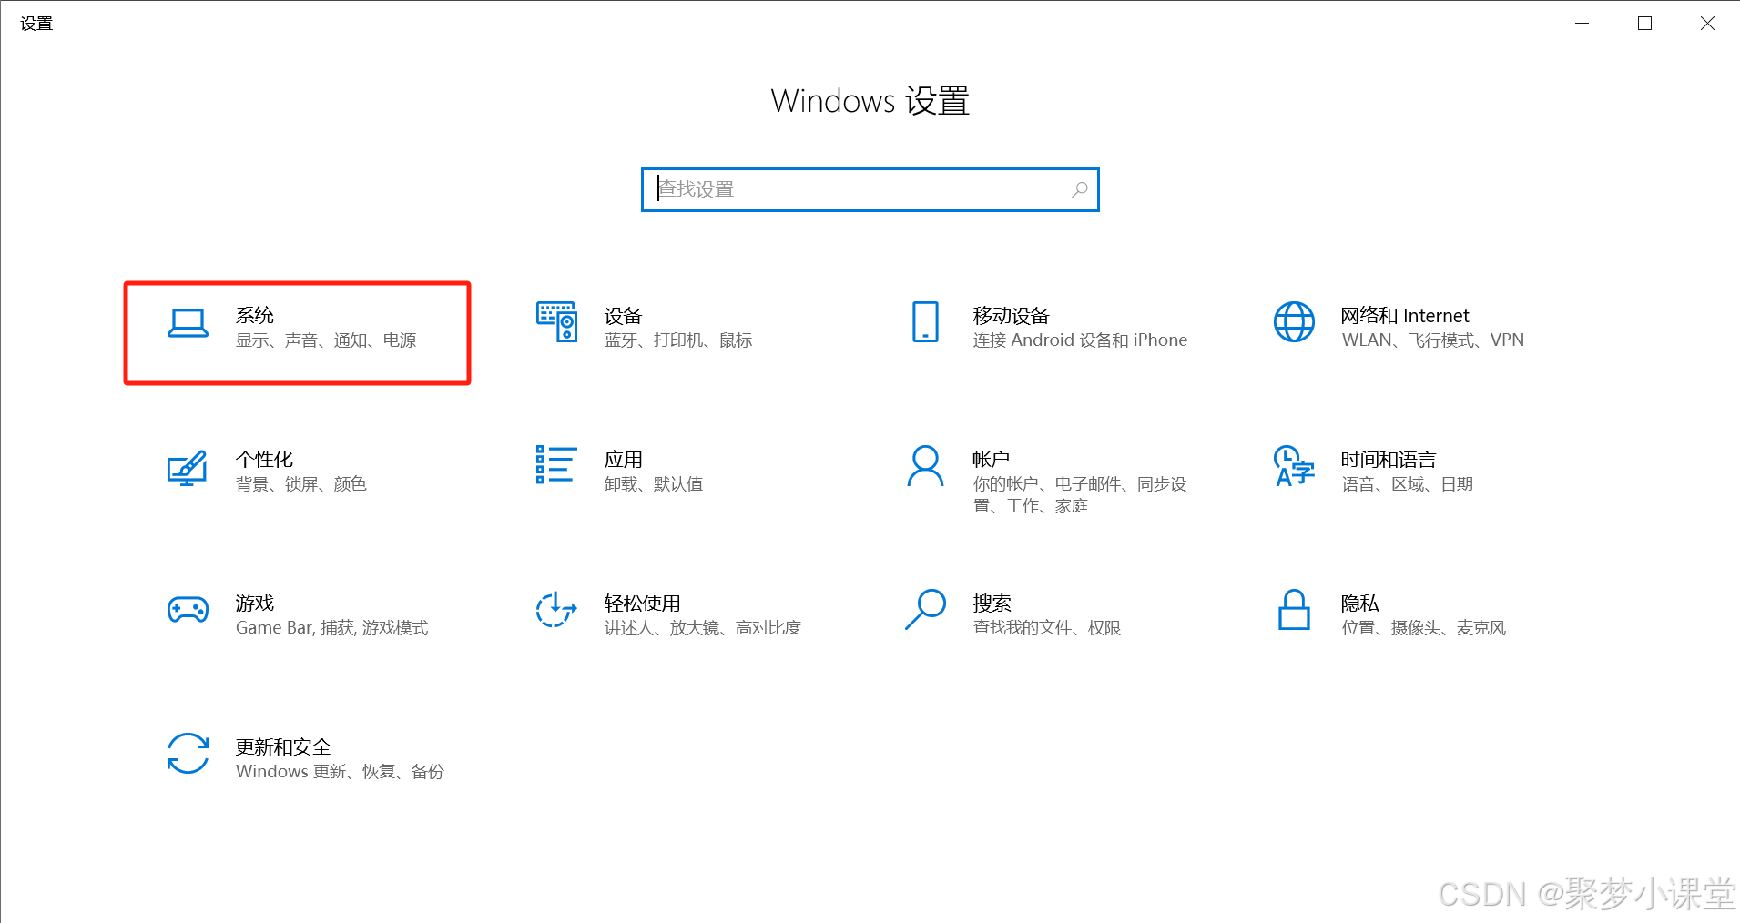Maximize the 设置 window

coord(1644,24)
